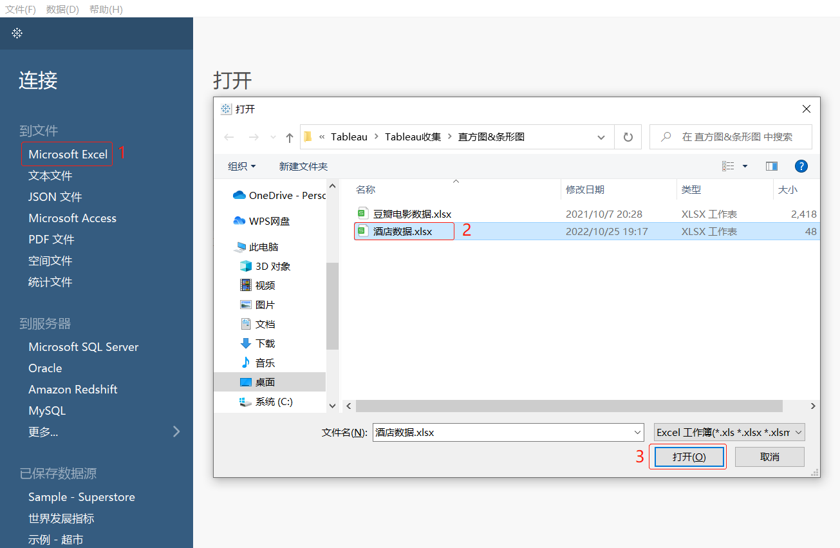This screenshot has width=840, height=548.
Task: Connect to Microsoft Access
Action: click(73, 218)
